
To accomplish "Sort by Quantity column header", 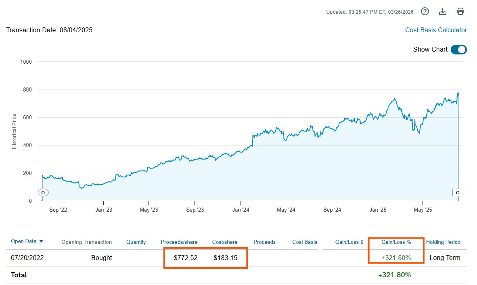I will coord(136,242).
